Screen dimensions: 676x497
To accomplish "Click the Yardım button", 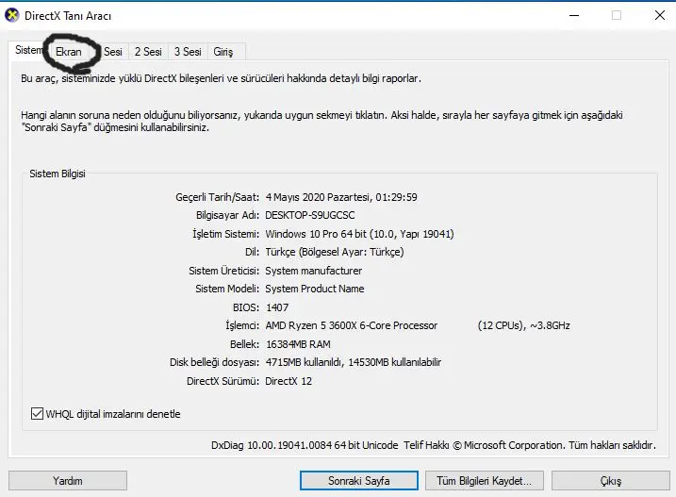I will (x=68, y=481).
